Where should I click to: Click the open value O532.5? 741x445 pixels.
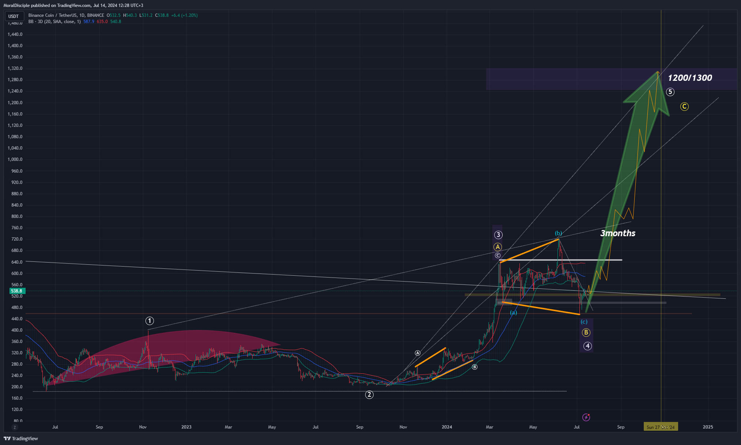click(x=113, y=15)
